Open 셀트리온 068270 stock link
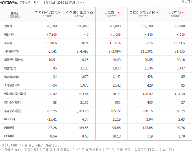The width and height of the screenshot is (192, 151). (x=111, y=12)
